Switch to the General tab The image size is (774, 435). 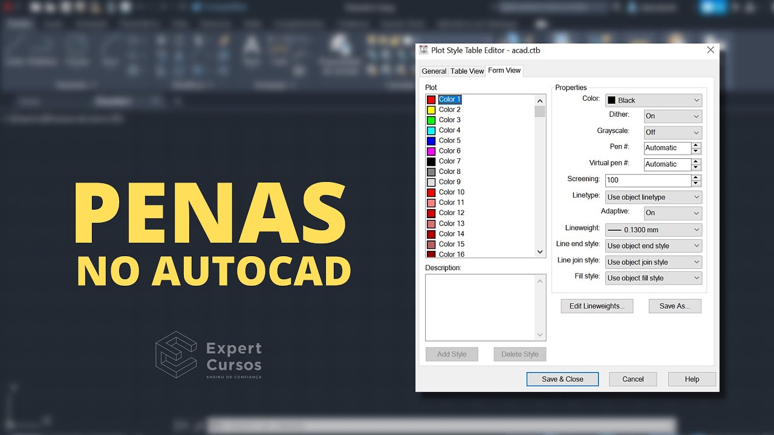click(x=434, y=71)
